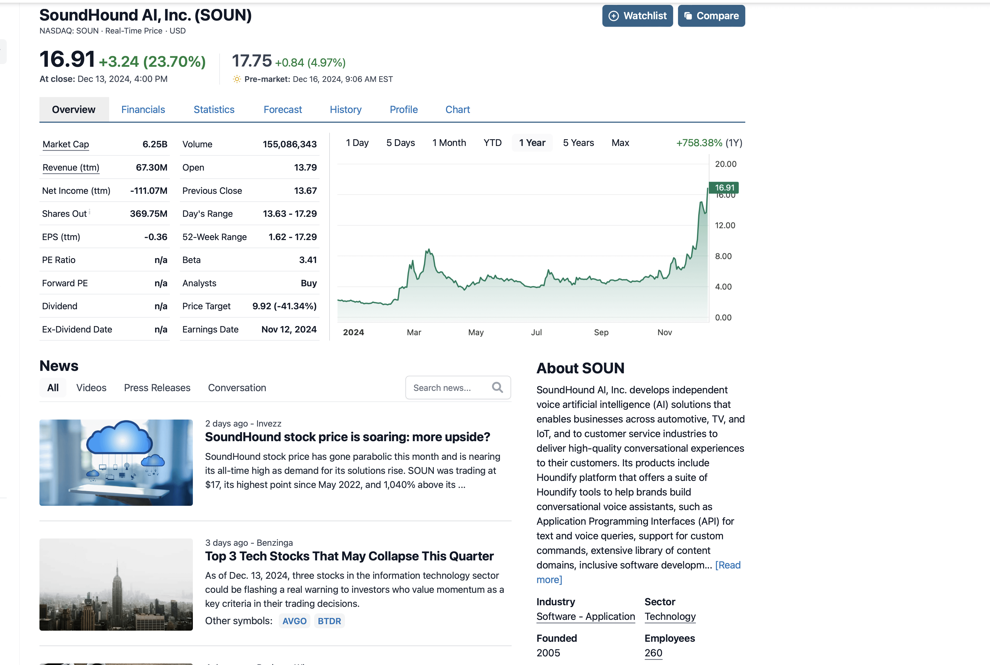Filter news by Videos
Screen dimensions: 990x665
pos(91,388)
